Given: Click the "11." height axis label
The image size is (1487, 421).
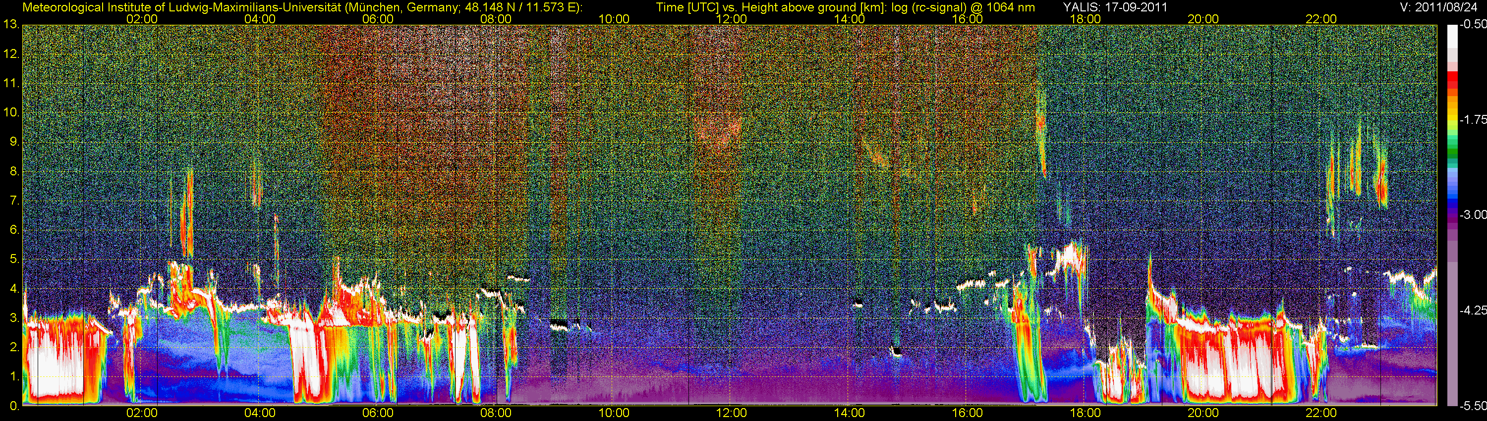Looking at the screenshot, I should point(11,84).
